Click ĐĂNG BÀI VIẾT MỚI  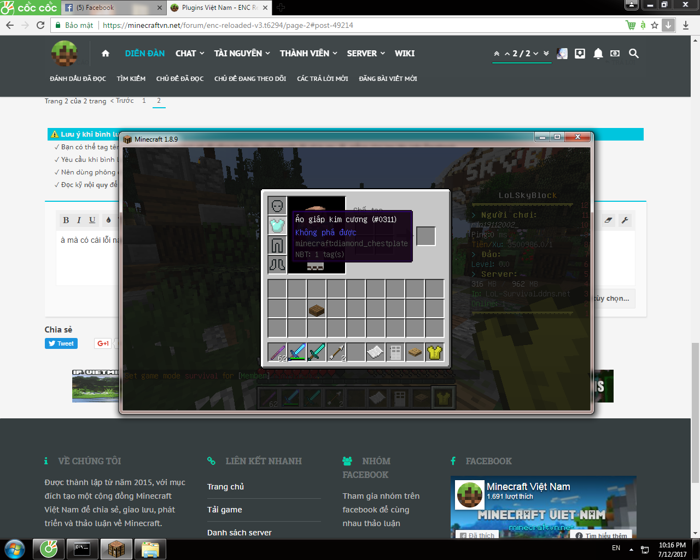tap(388, 79)
